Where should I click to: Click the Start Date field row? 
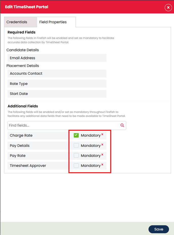(57, 94)
